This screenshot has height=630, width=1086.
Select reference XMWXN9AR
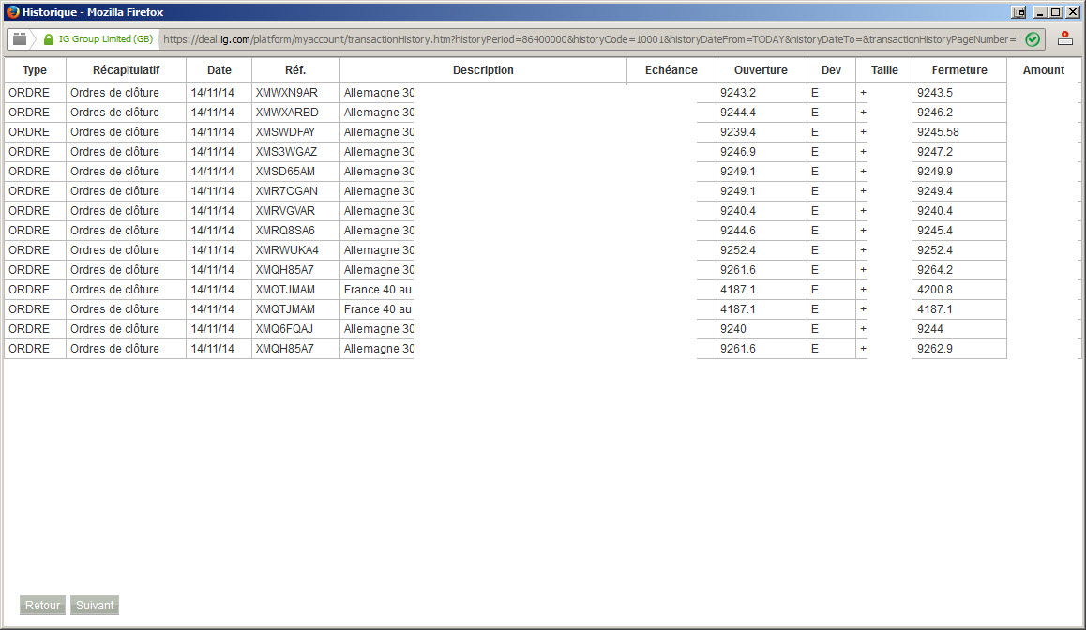coord(287,93)
